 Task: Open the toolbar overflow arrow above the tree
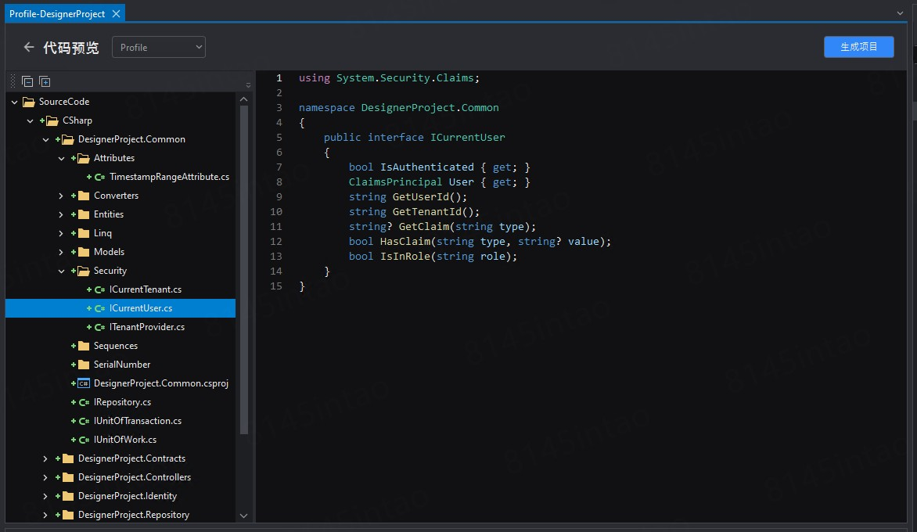click(248, 84)
